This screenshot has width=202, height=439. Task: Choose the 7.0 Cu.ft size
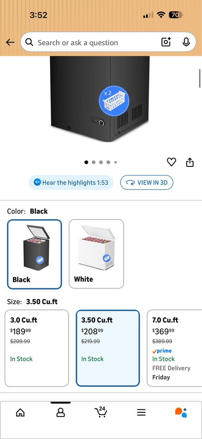(175, 348)
